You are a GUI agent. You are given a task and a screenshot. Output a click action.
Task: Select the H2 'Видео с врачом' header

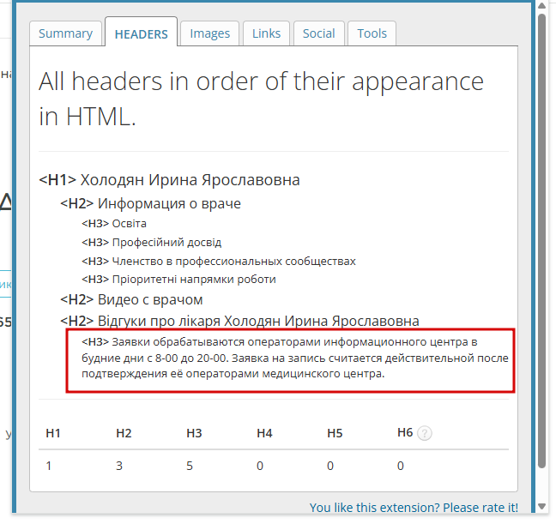131,299
